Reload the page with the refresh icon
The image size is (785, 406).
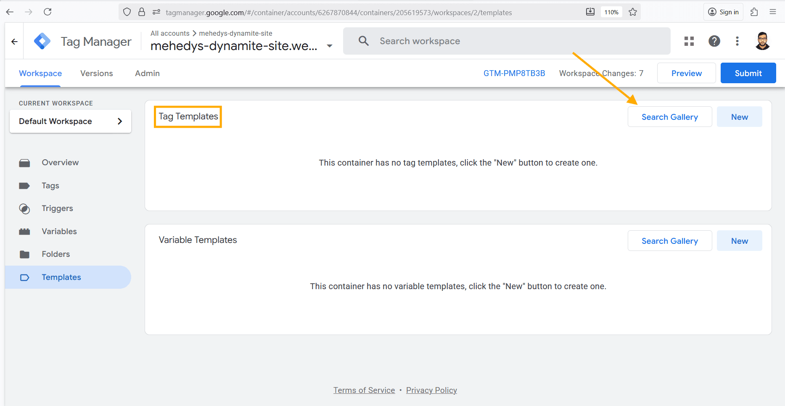[x=48, y=12]
